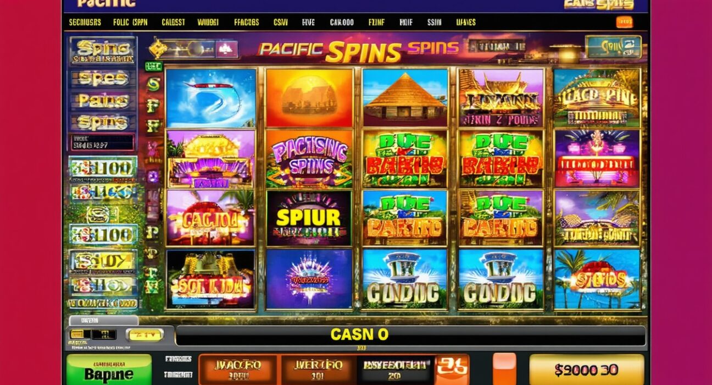Click the CASN O black bar

click(x=410, y=335)
